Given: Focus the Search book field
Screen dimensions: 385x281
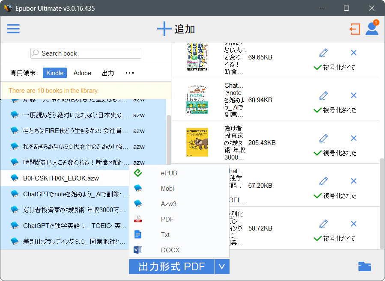Looking at the screenshot, I should coord(86,53).
